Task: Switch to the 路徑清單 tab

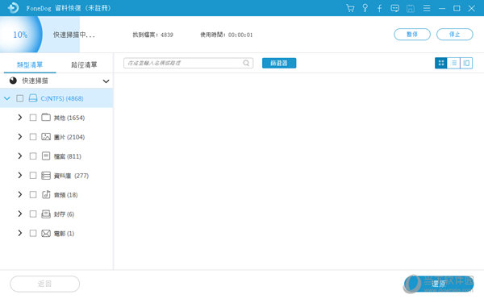Action: point(84,64)
